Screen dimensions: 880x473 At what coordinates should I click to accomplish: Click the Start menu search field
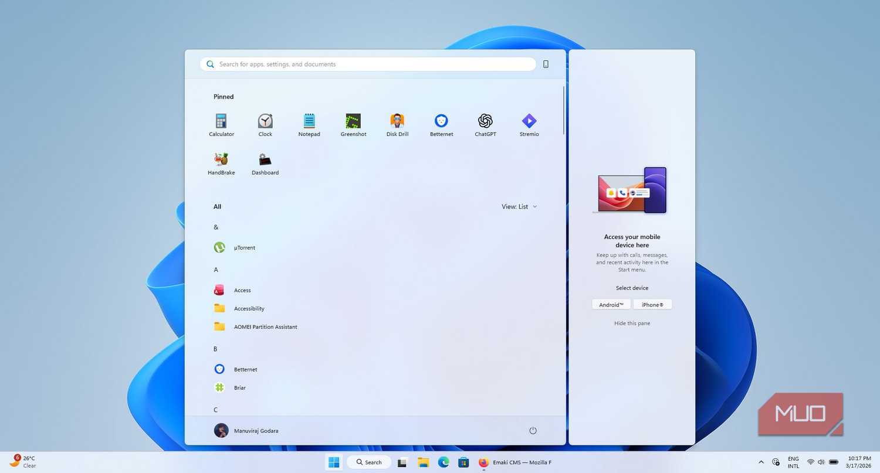(x=368, y=64)
